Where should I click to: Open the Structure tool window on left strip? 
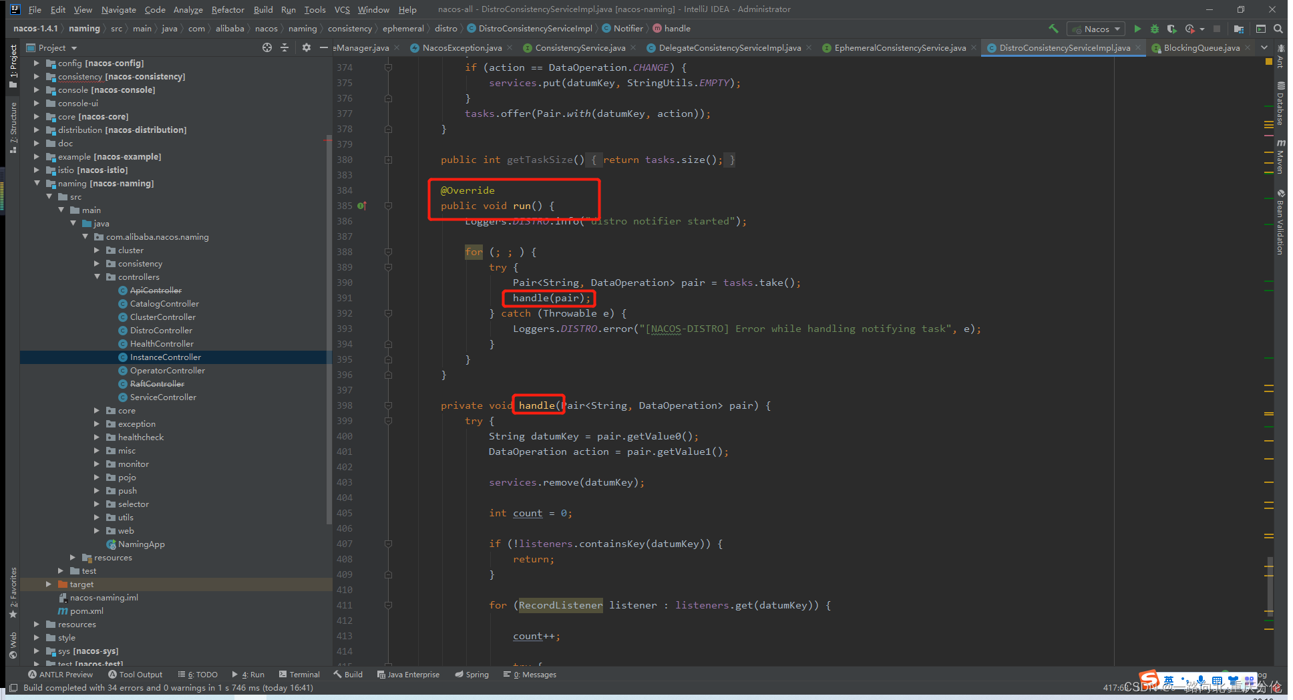click(13, 128)
